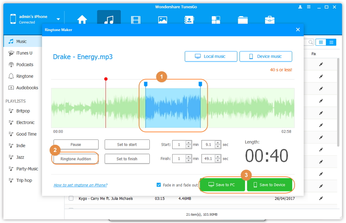Open How to set ringtone on Phone link
This screenshot has width=346, height=223.
(x=80, y=185)
